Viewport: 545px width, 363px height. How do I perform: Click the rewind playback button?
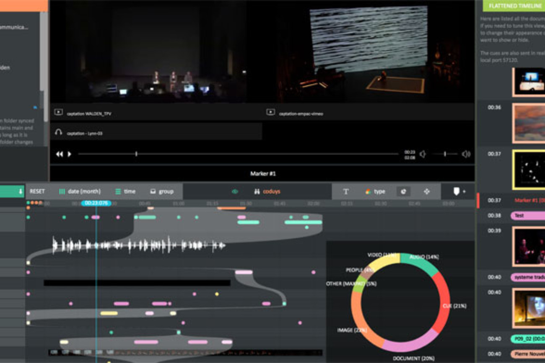point(59,154)
